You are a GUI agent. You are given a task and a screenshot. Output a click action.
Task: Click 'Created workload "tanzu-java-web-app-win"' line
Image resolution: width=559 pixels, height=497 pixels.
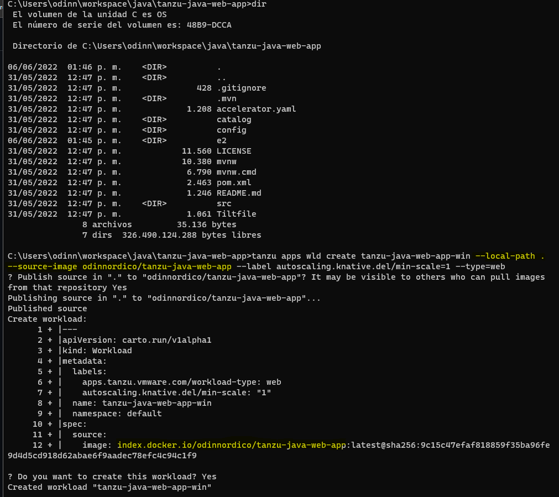[x=109, y=487]
